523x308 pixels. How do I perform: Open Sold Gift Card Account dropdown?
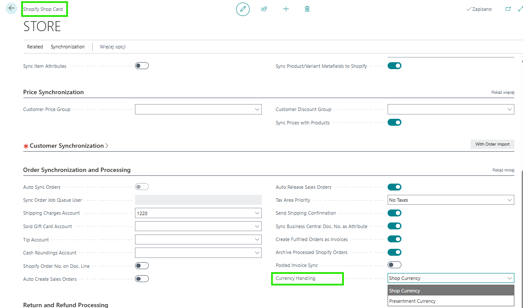[257, 226]
